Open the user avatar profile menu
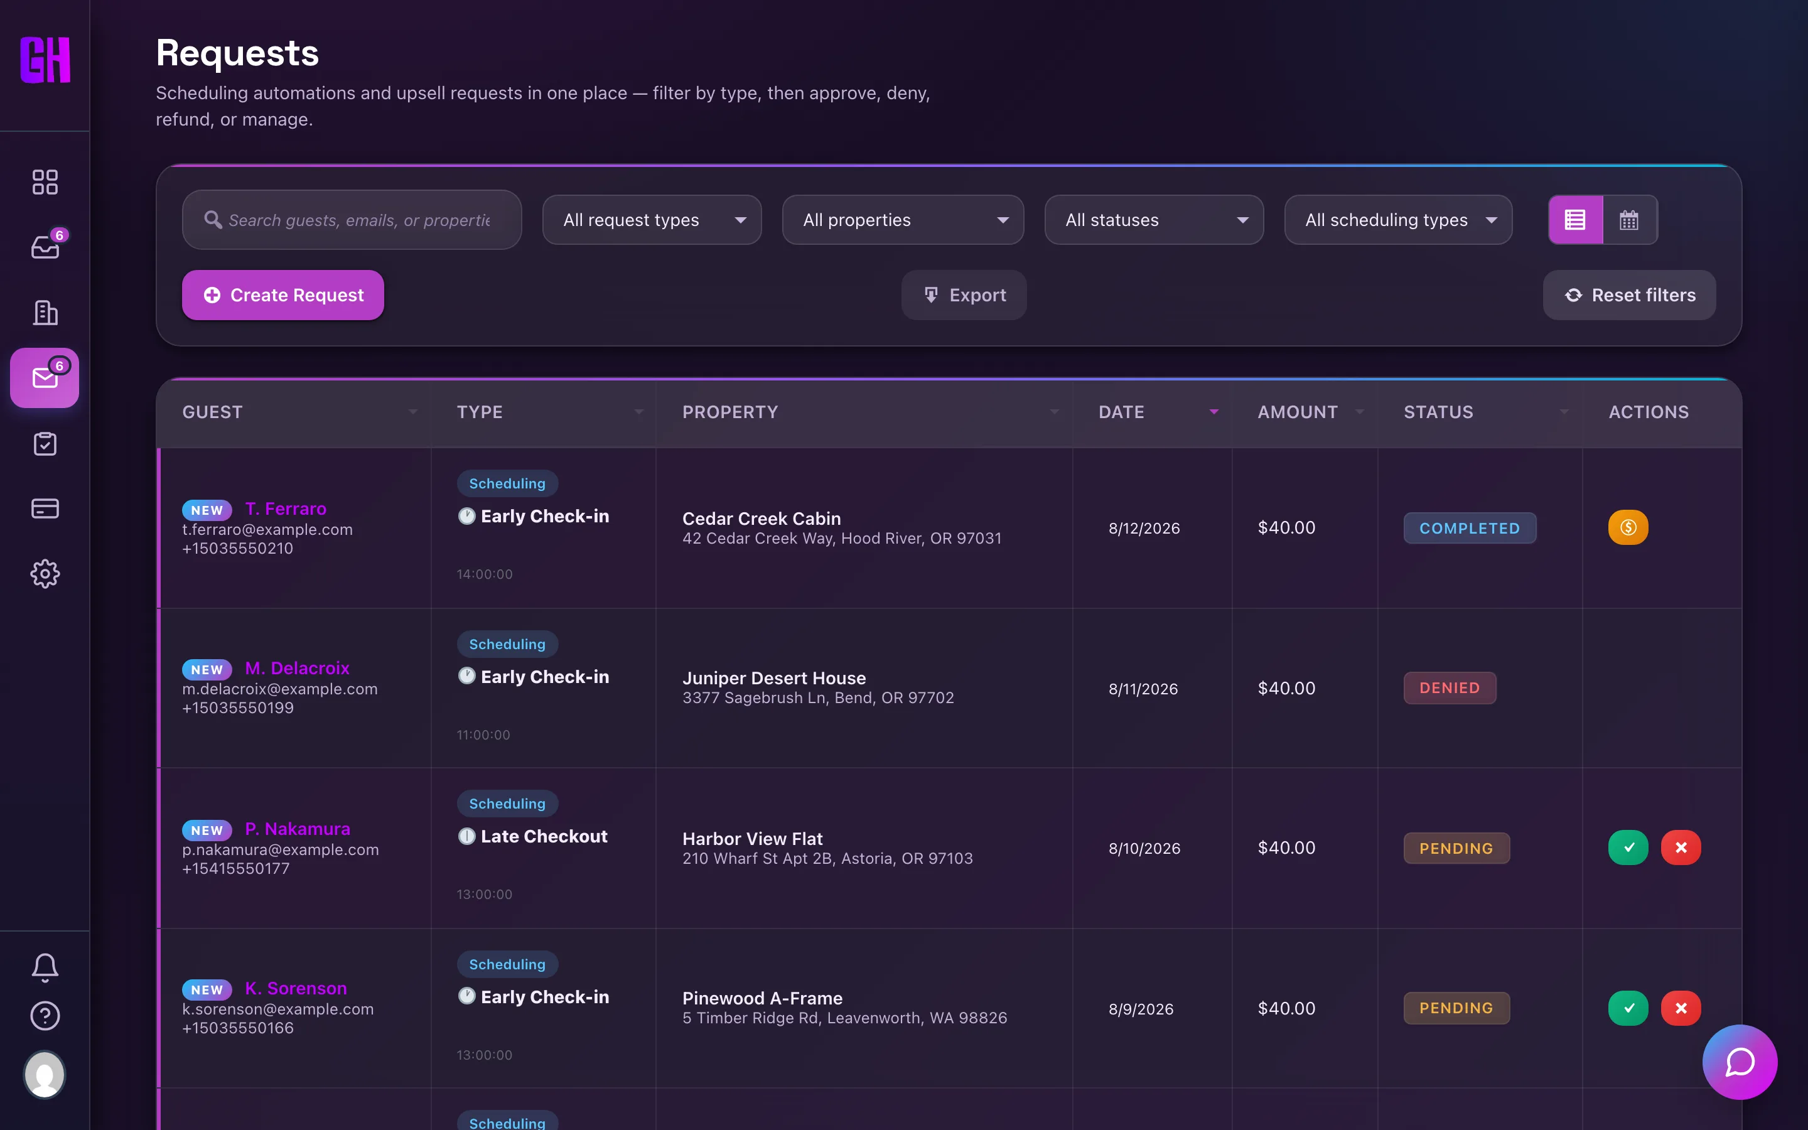This screenshot has width=1808, height=1130. (x=45, y=1075)
